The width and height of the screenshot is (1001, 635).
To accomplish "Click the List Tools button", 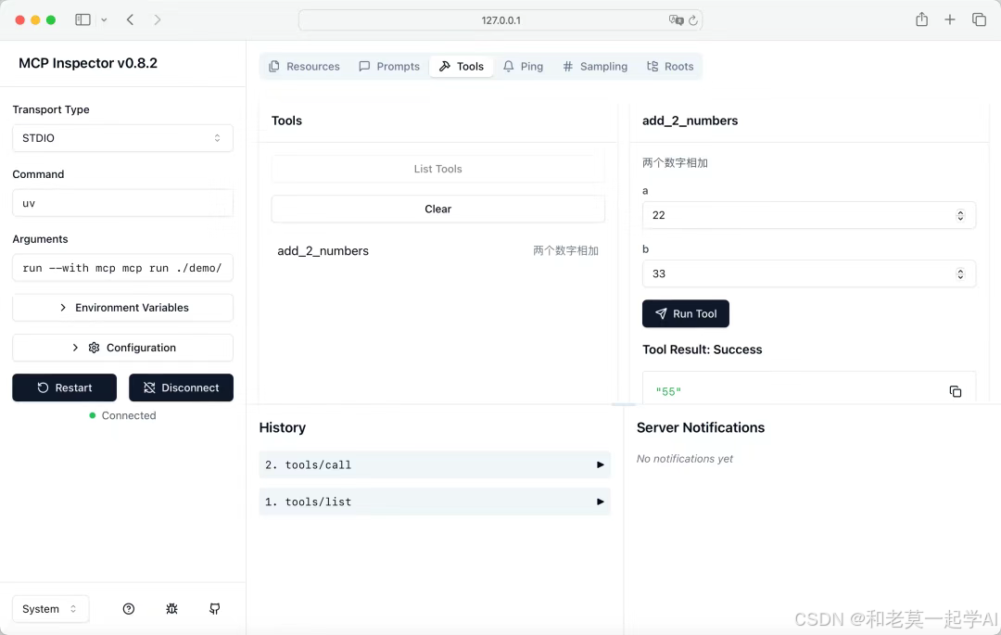I will pos(437,169).
